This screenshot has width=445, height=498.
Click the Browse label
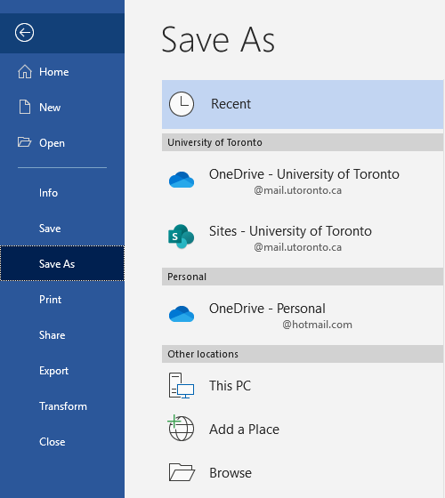[x=231, y=473]
